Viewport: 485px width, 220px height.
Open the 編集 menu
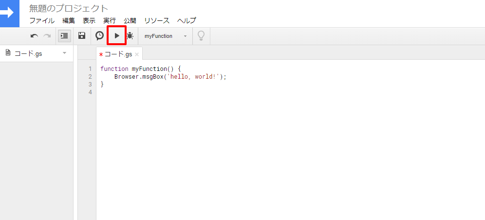(69, 21)
